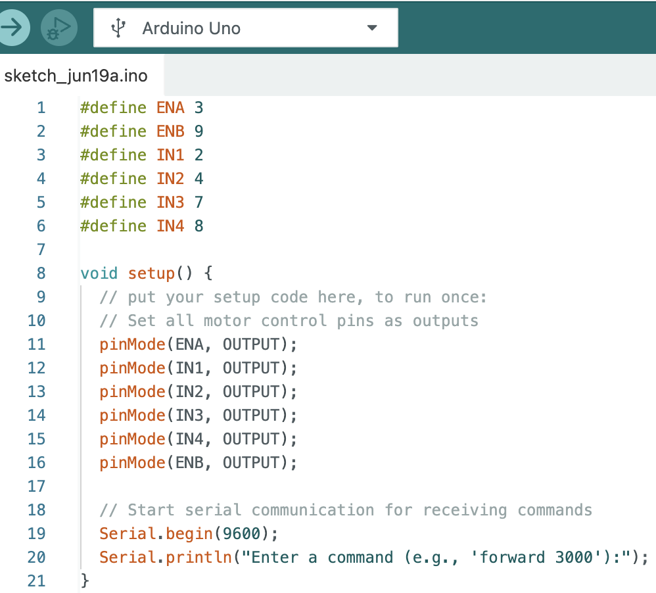656x593 pixels.
Task: Click the USB icon in board selector
Action: [x=118, y=28]
